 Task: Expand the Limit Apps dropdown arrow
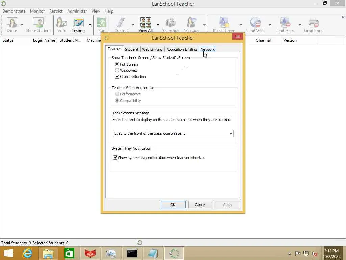point(300,25)
